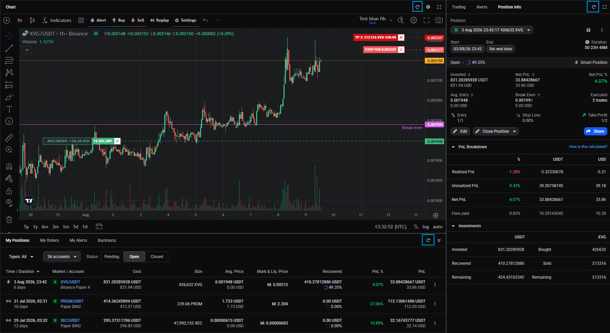Take a chart snapshot with camera icon
610x333 pixels.
[439, 20]
